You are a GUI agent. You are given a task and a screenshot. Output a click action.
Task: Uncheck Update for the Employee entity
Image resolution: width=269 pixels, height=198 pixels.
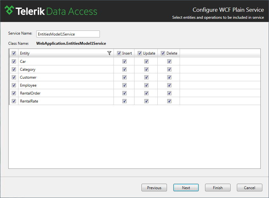pyautogui.click(x=146, y=85)
